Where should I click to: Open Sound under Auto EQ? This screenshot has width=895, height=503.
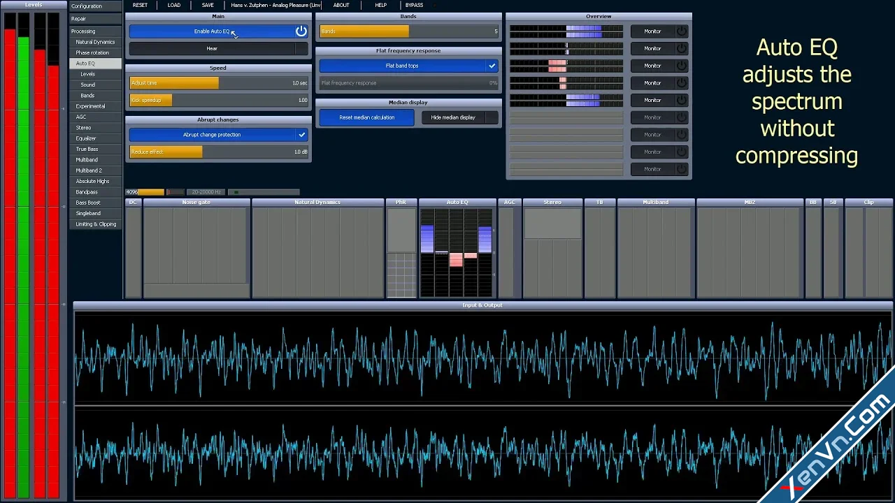click(x=95, y=85)
